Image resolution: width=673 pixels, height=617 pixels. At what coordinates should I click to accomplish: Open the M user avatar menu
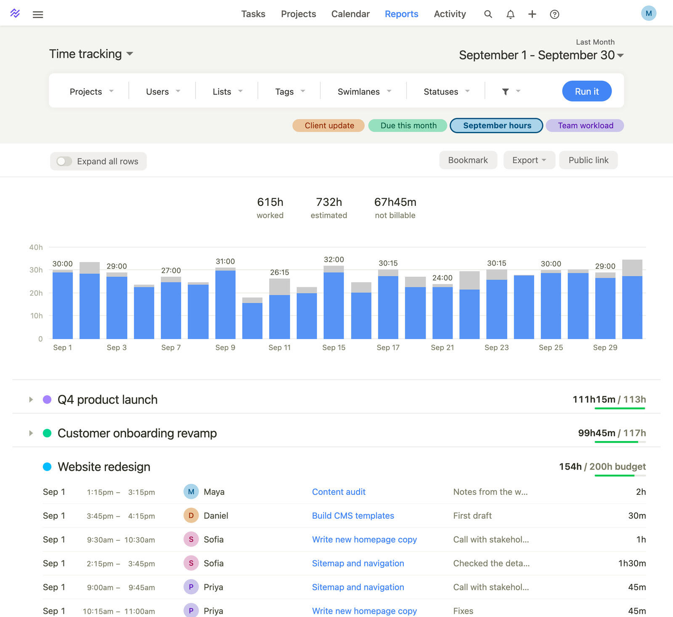(x=649, y=13)
